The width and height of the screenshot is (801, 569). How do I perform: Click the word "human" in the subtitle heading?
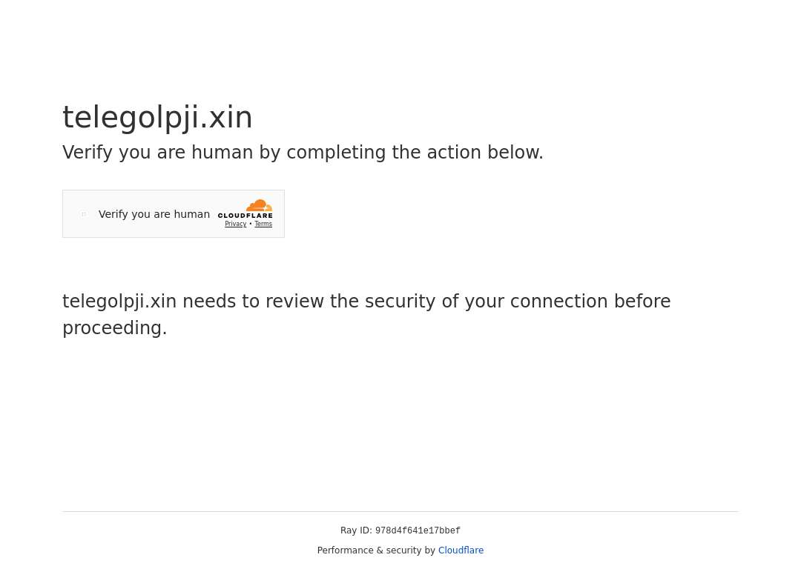coord(222,153)
